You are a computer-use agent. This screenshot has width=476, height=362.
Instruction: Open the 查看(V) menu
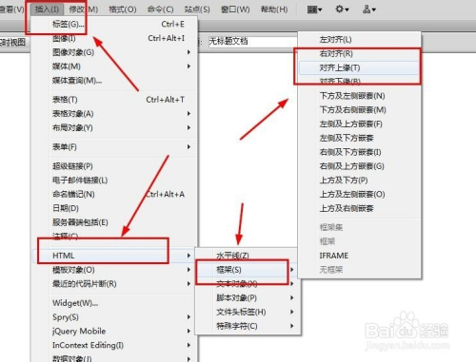click(12, 10)
